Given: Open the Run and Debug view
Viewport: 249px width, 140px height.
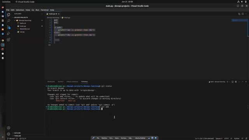Looking at the screenshot, I should pyautogui.click(x=9, y=33).
